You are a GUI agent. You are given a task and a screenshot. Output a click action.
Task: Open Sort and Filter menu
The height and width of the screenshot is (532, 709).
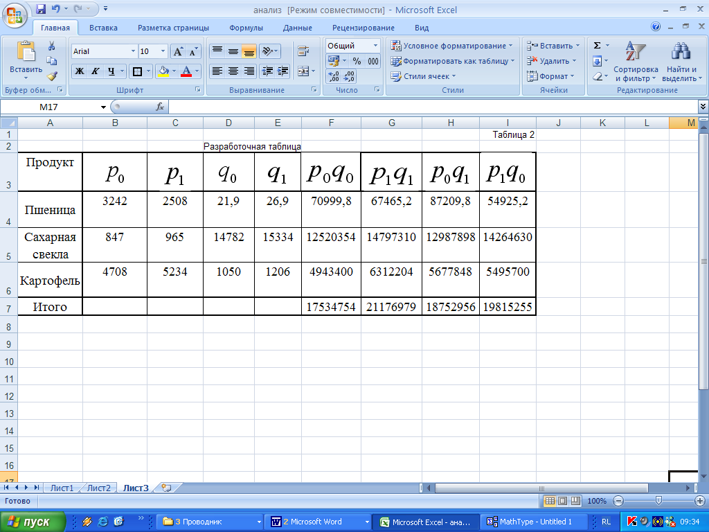(636, 62)
